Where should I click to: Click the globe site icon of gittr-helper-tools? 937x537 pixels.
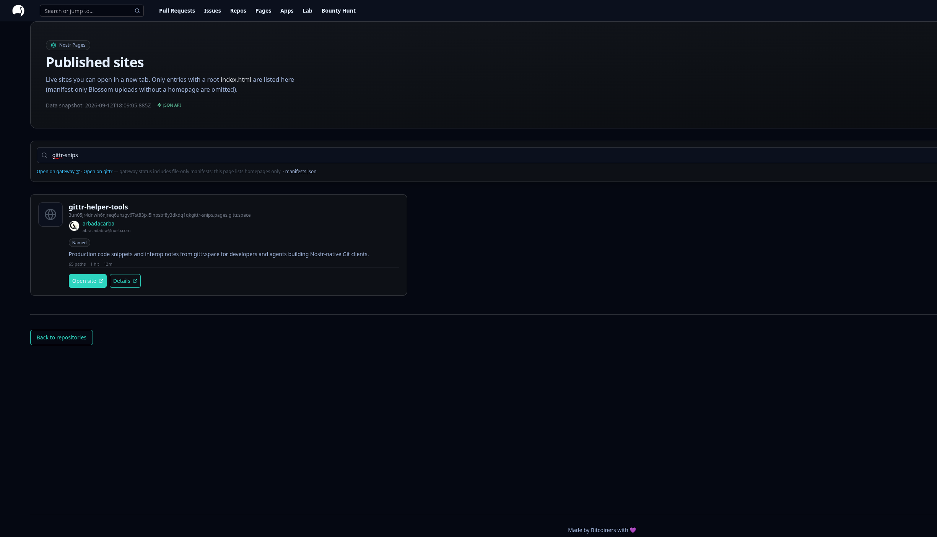pyautogui.click(x=50, y=214)
